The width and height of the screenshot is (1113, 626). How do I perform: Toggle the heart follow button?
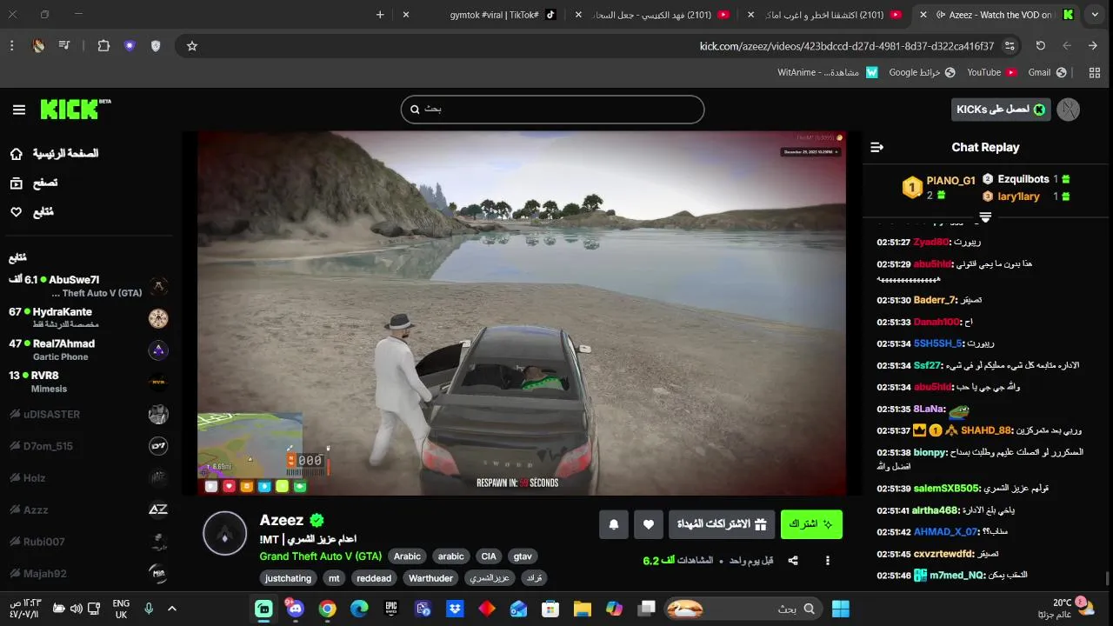pyautogui.click(x=648, y=524)
